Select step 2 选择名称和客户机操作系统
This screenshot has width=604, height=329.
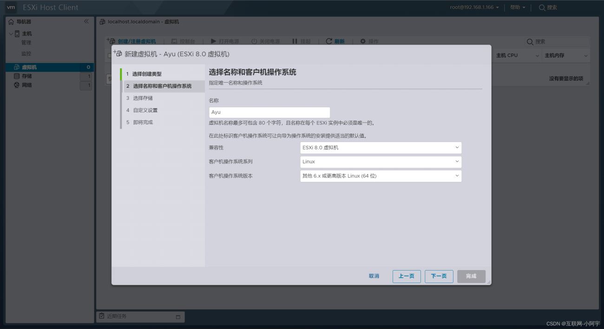(164, 86)
